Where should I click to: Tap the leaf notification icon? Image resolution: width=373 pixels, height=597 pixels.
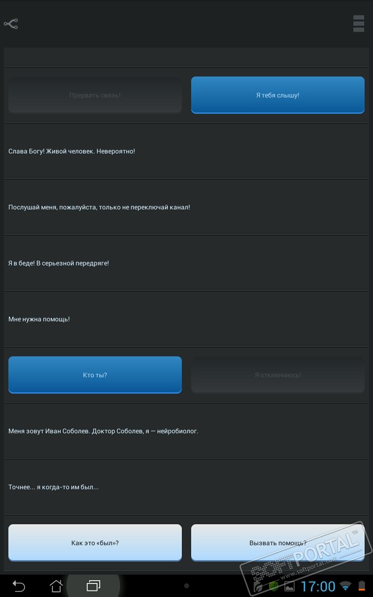[x=258, y=586]
